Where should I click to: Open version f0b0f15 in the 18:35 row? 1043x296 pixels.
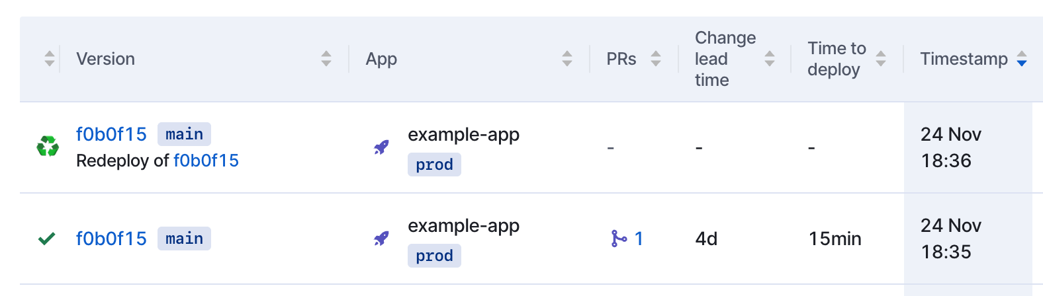(x=111, y=239)
